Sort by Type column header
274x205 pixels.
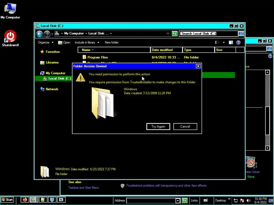[x=198, y=50]
